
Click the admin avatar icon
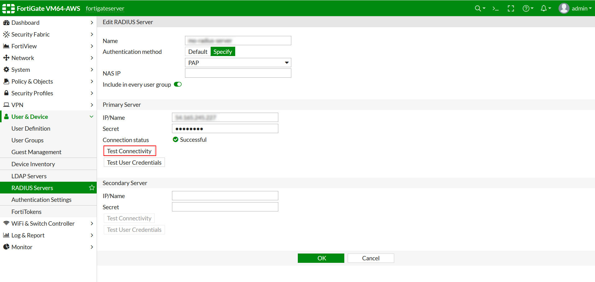564,8
